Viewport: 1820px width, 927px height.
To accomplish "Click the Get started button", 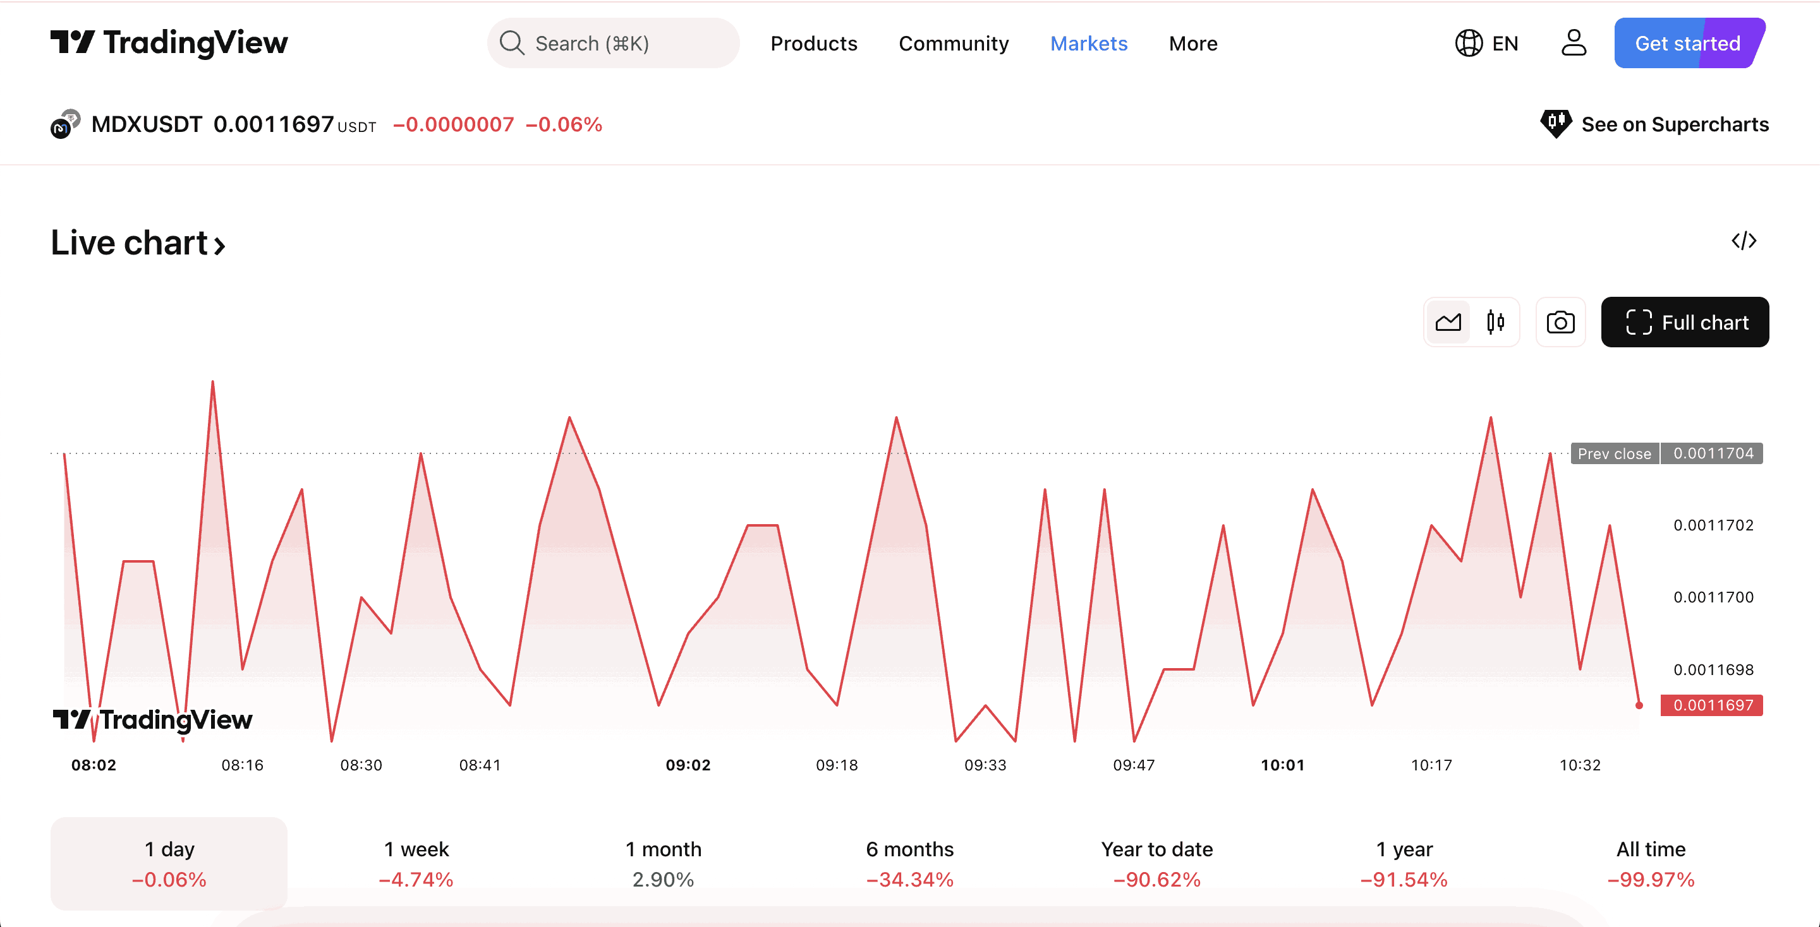I will [1687, 43].
